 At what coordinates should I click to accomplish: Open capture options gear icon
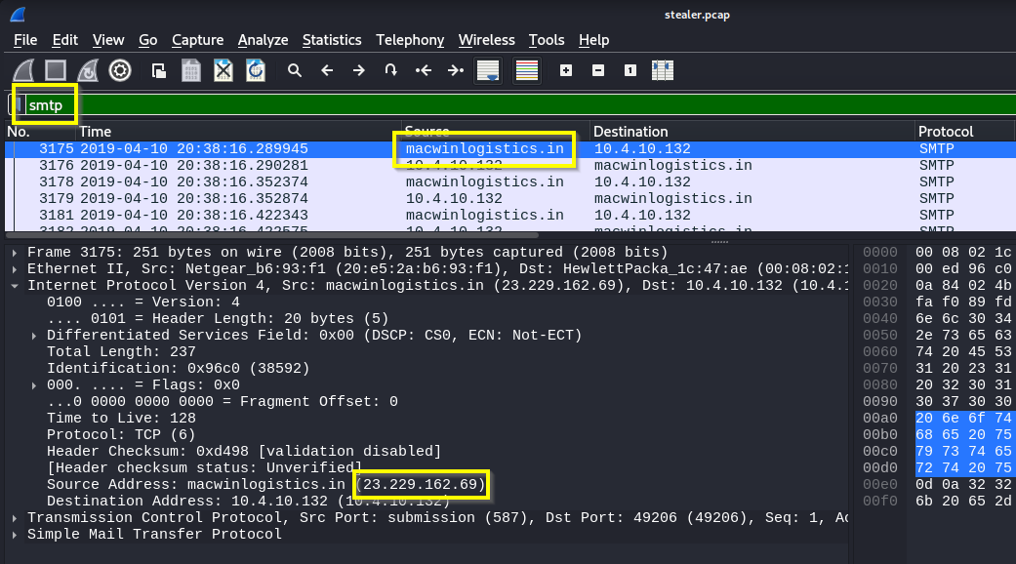[120, 70]
